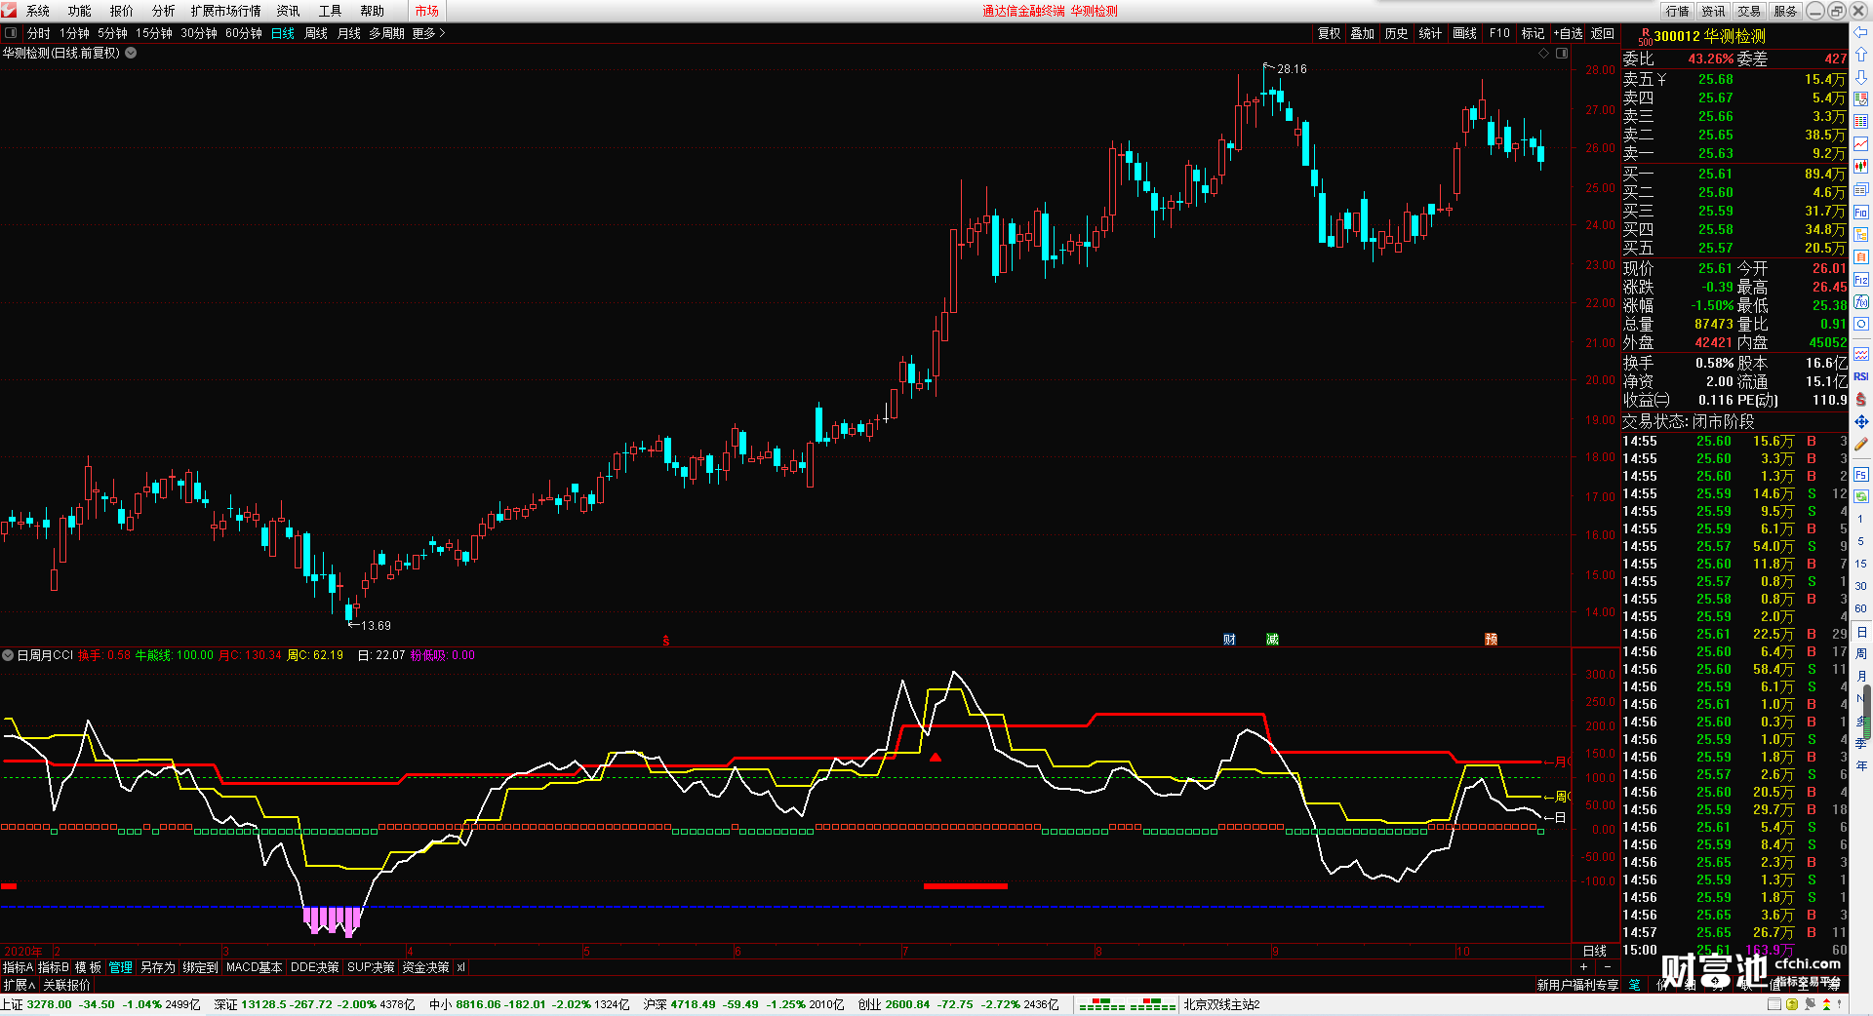Screen dimensions: 1873x1016
Task: Select the 60-minute period in right sidebar
Action: coord(1860,608)
